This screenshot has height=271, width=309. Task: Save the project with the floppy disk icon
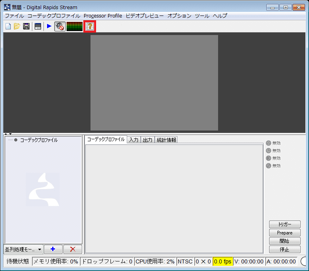pos(26,26)
